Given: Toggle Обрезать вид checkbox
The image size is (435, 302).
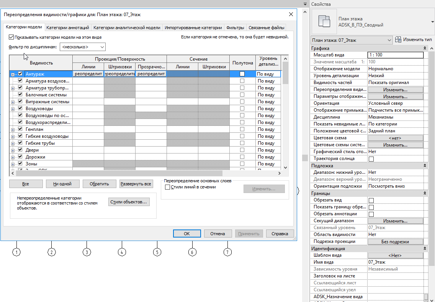Looking at the screenshot, I should pos(371,200).
